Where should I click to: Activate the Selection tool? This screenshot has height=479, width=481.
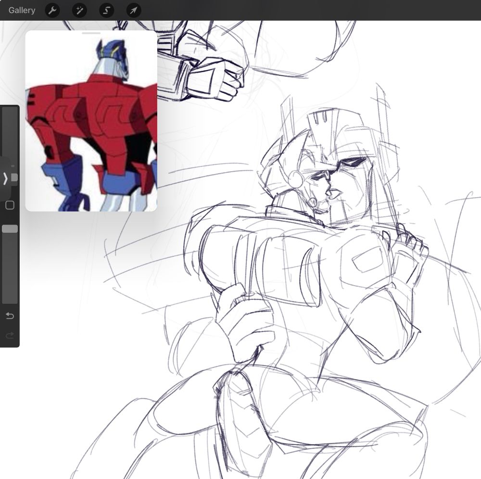click(x=106, y=11)
